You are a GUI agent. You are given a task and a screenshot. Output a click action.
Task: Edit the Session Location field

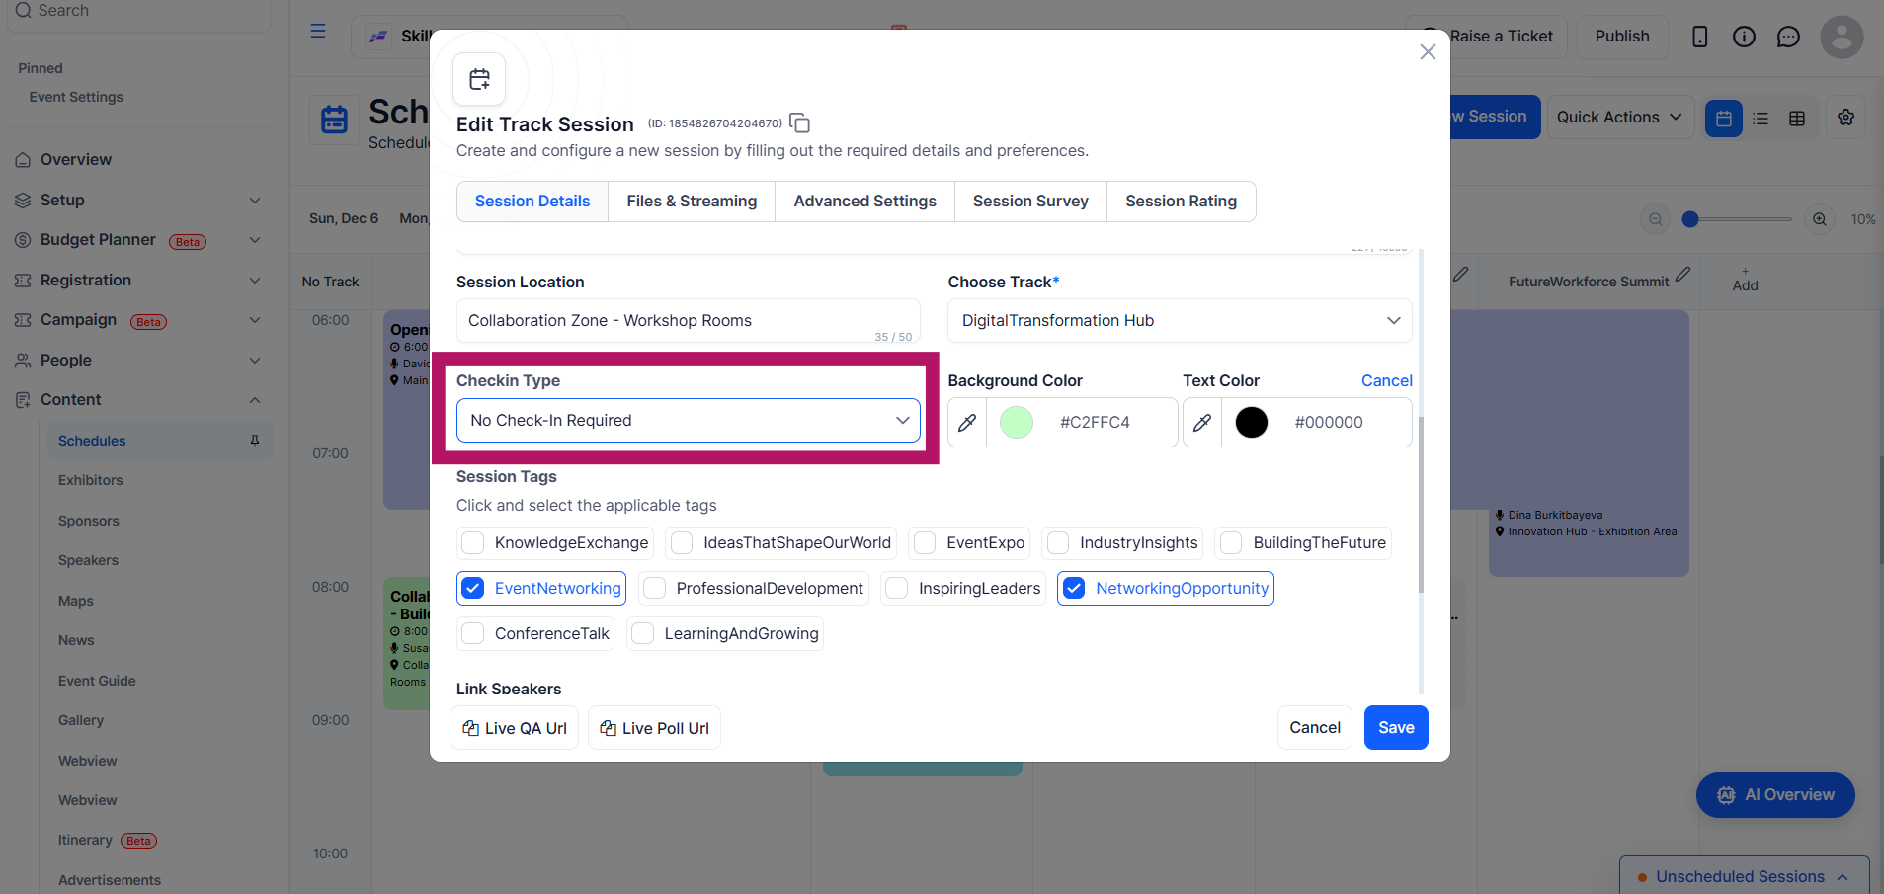coord(689,321)
